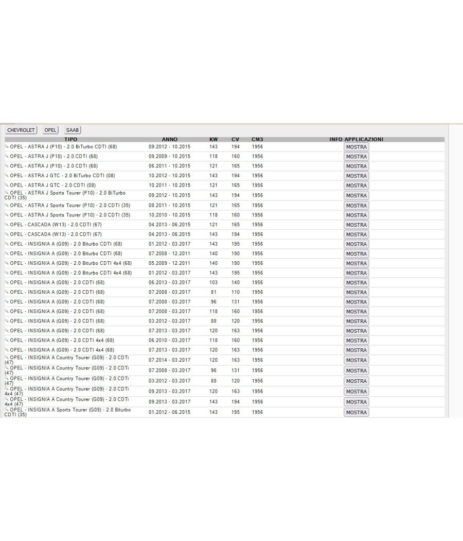Open the SAAB brand tab

[x=73, y=130]
